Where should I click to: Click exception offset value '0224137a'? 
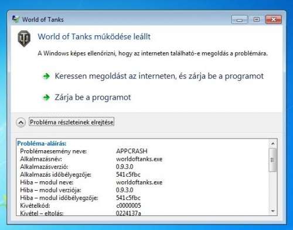pyautogui.click(x=128, y=213)
